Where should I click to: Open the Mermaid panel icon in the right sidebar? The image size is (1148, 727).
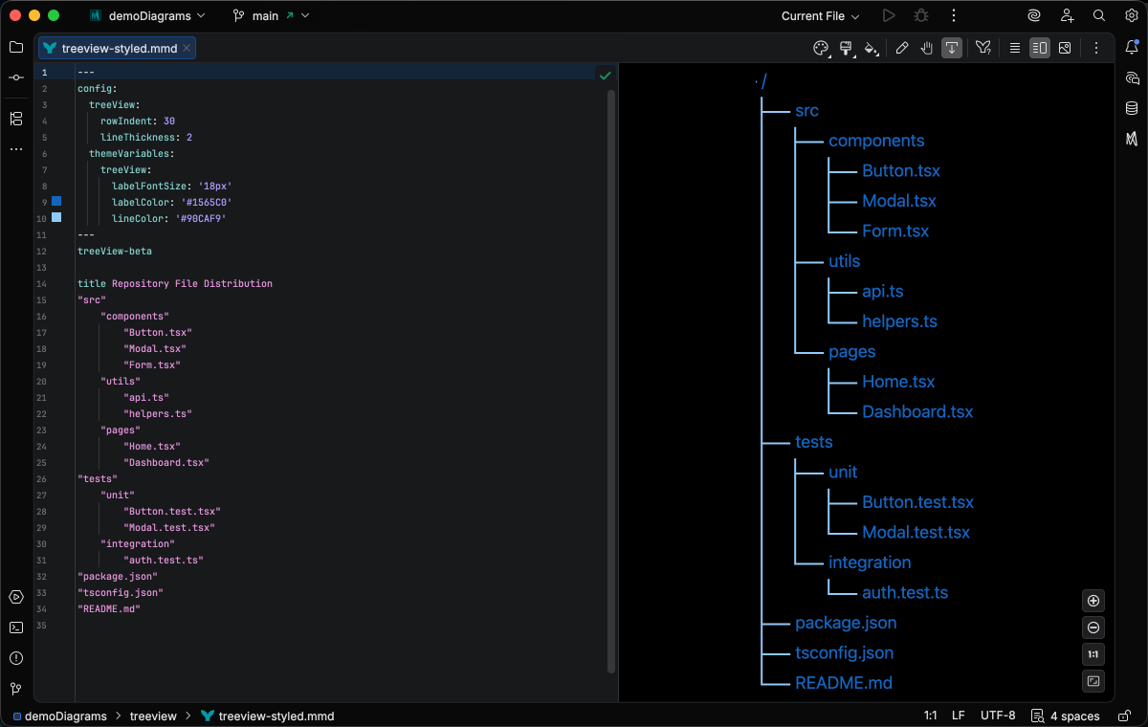(1132, 138)
